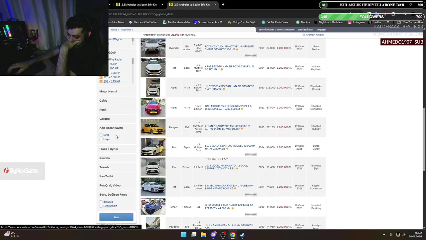The image size is (426, 240).
Task: Uncheck the 151 - 175 HP checkbox
Action: [101, 82]
